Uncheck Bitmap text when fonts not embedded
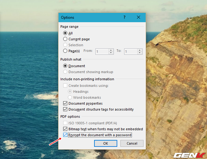 click(65, 129)
